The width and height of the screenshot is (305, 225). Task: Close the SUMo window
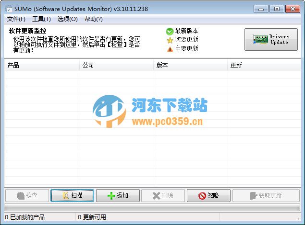(293, 9)
